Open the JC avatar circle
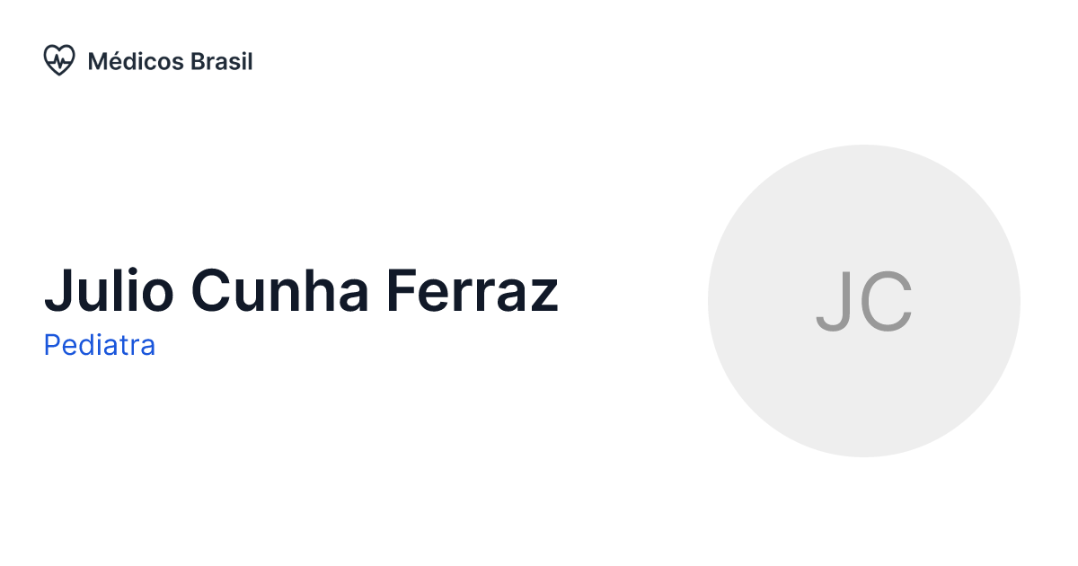 (863, 301)
